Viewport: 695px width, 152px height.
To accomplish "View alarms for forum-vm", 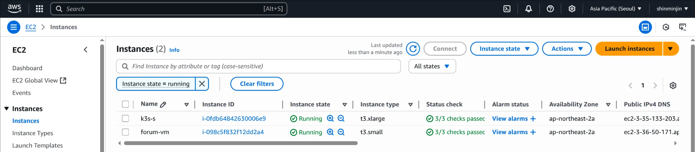I will point(510,132).
